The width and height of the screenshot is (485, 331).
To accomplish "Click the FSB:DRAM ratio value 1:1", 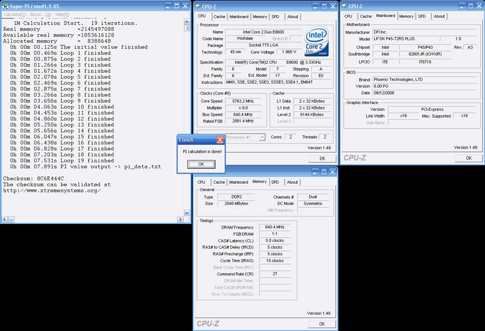I will click(x=275, y=234).
